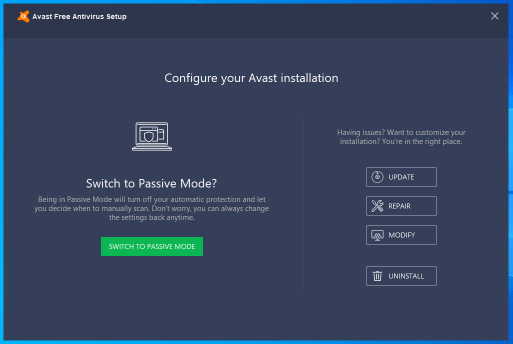The image size is (513, 344).
Task: Click the disc icon beside UPDATE
Action: [377, 177]
